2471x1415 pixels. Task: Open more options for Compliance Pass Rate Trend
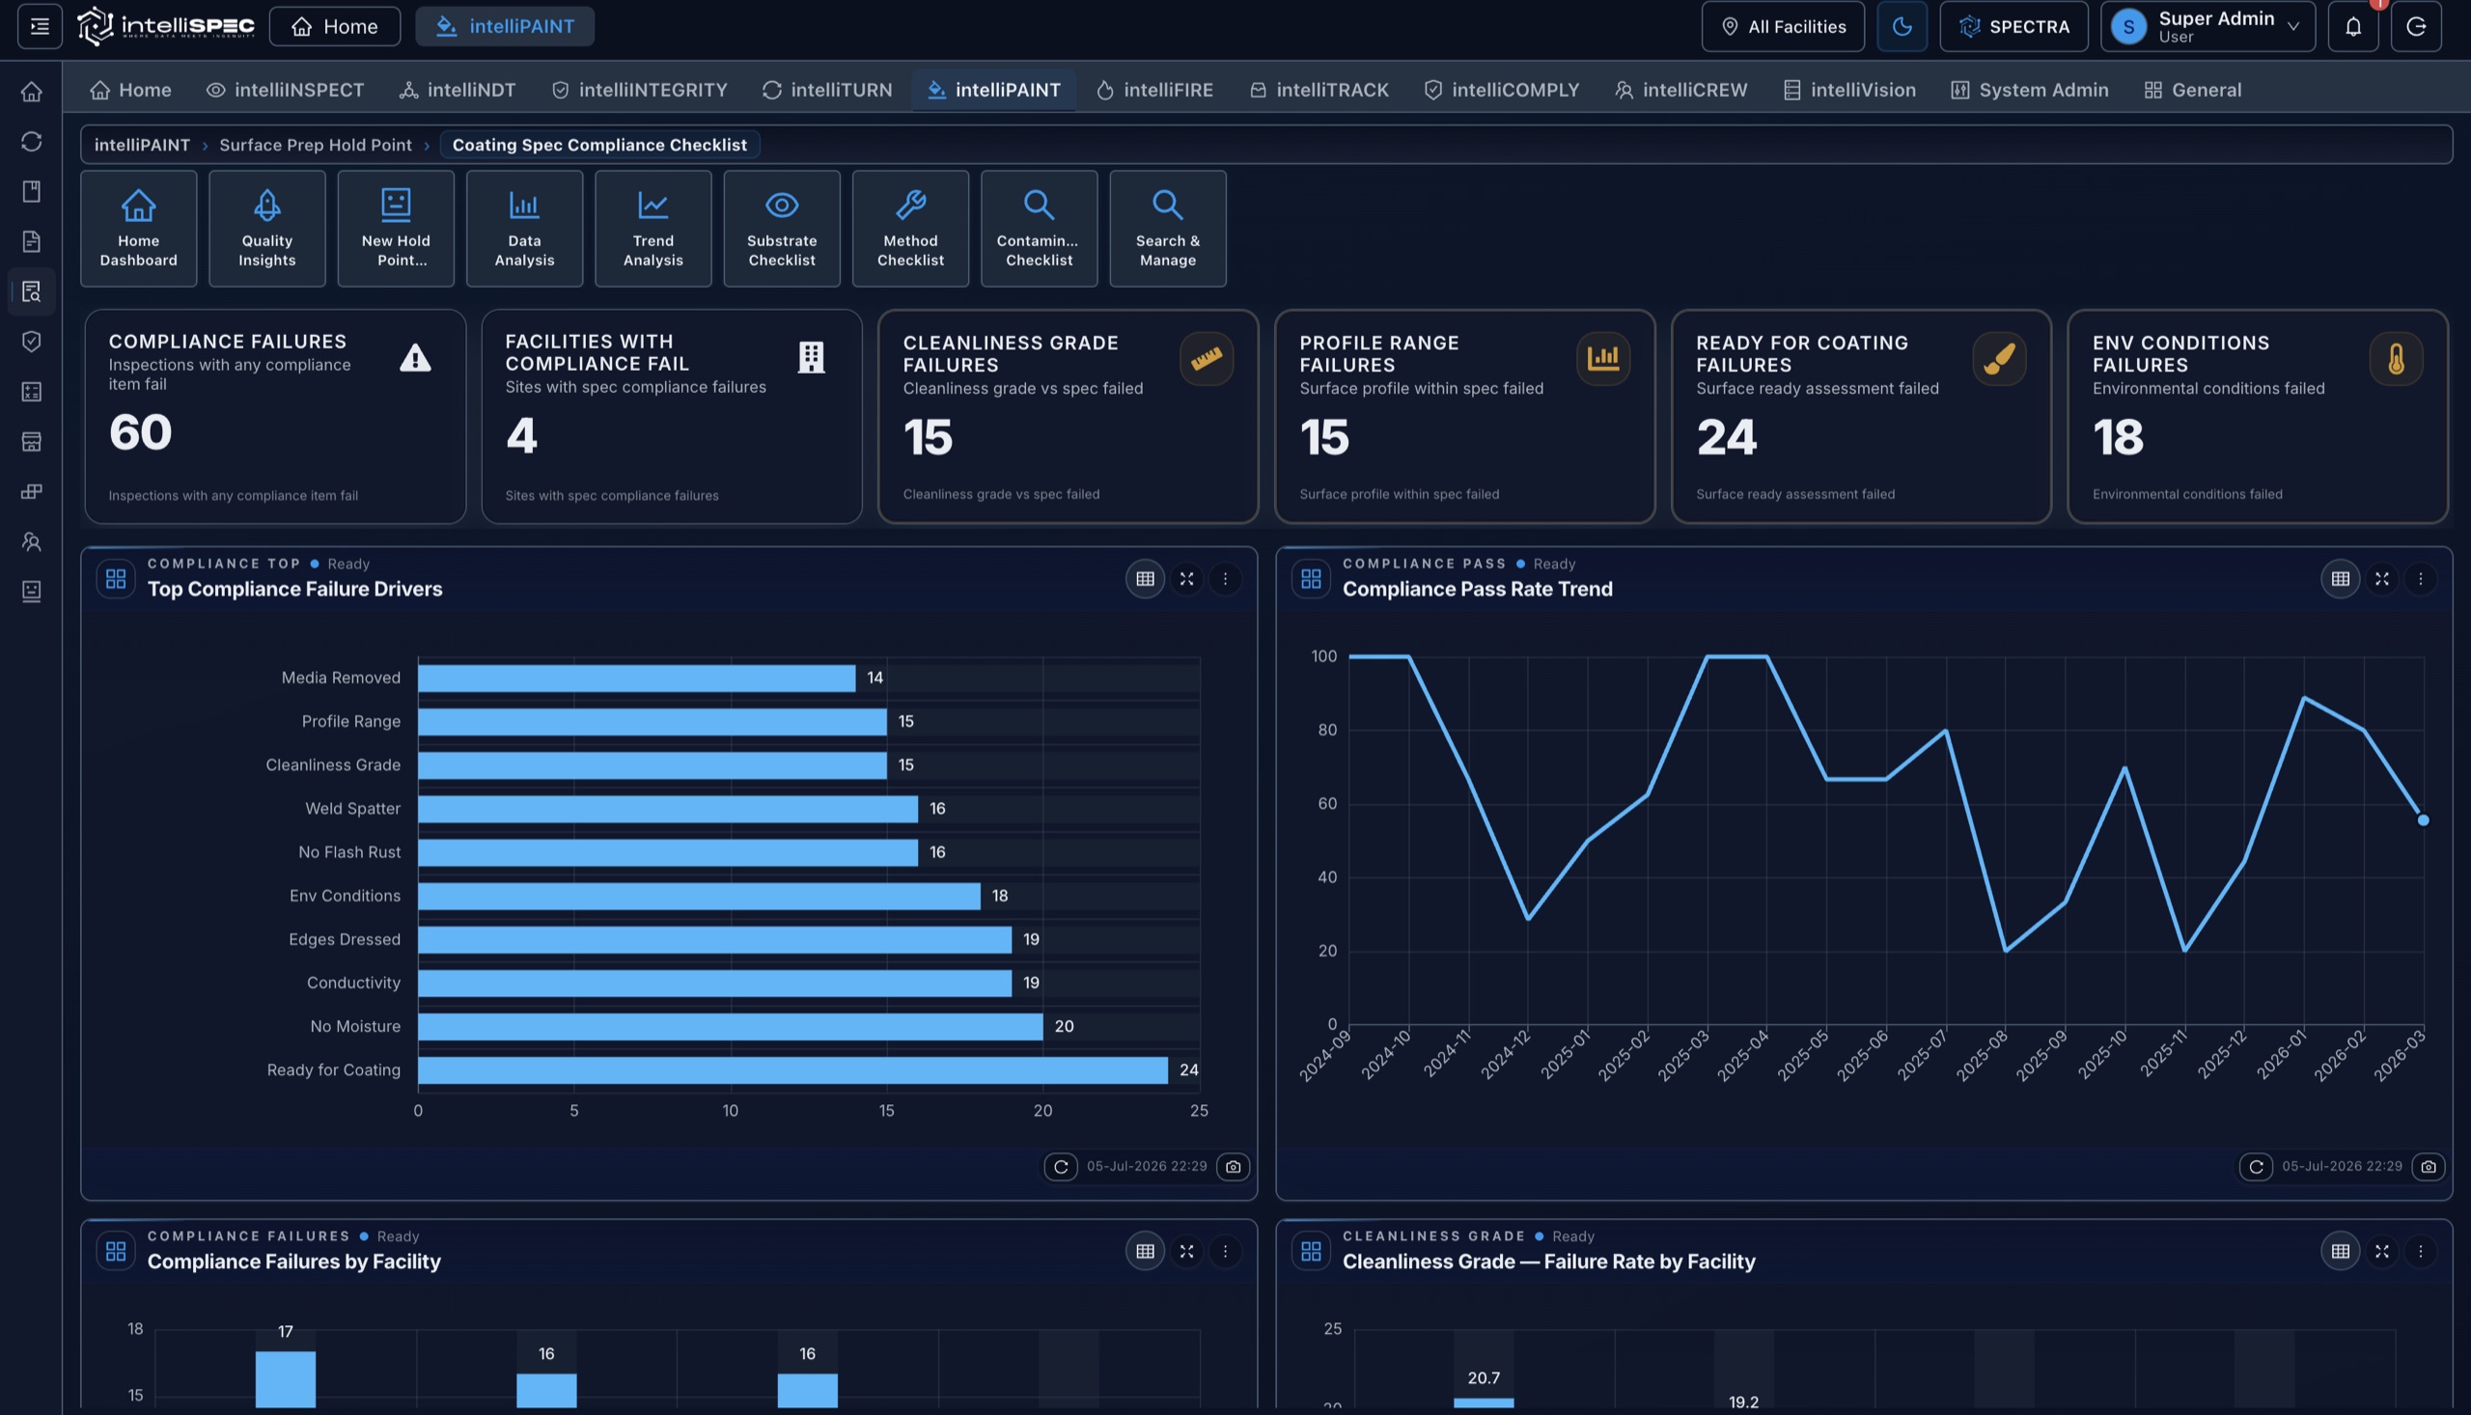coord(2420,579)
